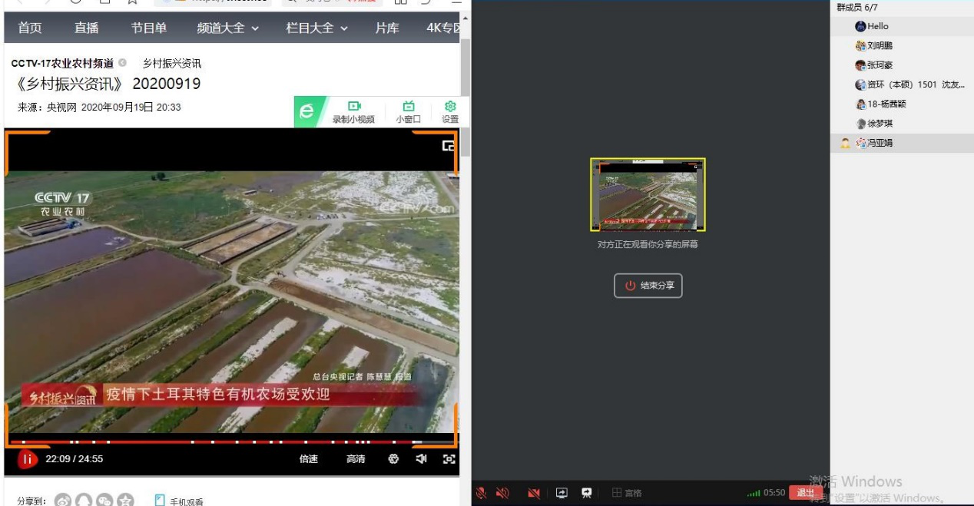
Task: Toggle the muted microphone in call toolbar
Action: coord(482,493)
